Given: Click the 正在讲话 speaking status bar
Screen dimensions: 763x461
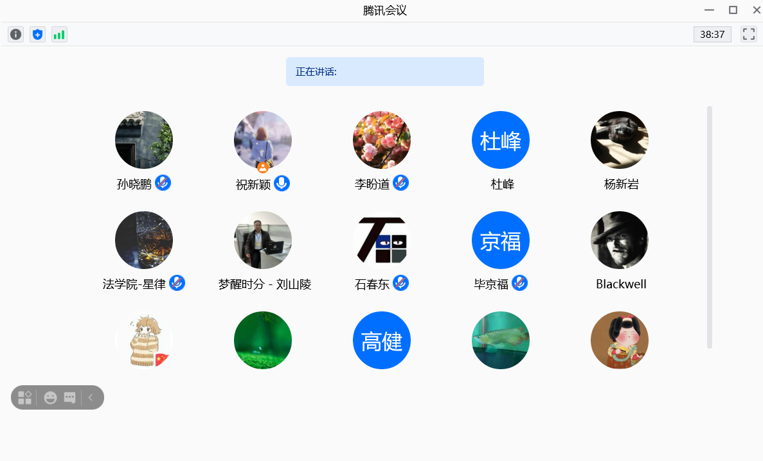Looking at the screenshot, I should click(x=384, y=71).
